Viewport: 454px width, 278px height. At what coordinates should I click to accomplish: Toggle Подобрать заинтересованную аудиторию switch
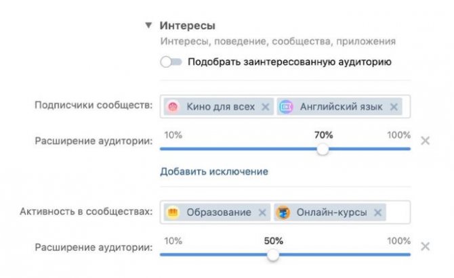coord(171,62)
